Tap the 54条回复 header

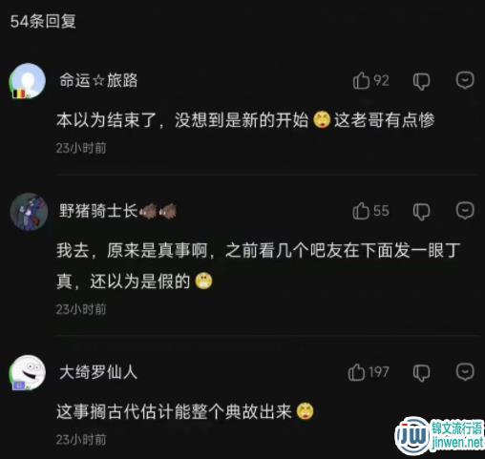[43, 21]
